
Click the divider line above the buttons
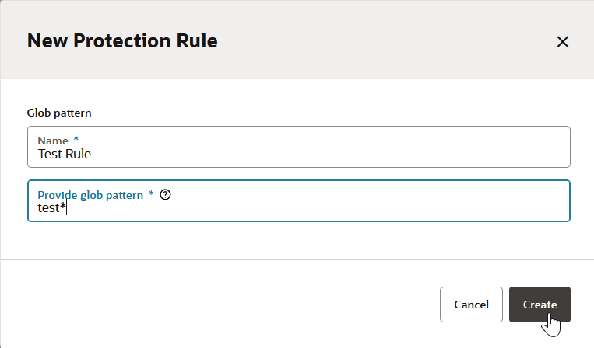[296, 259]
